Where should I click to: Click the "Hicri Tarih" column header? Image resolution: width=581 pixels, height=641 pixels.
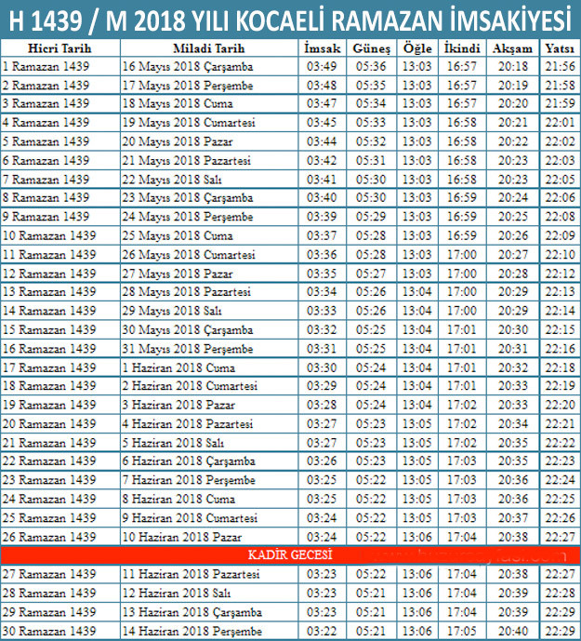tap(59, 47)
